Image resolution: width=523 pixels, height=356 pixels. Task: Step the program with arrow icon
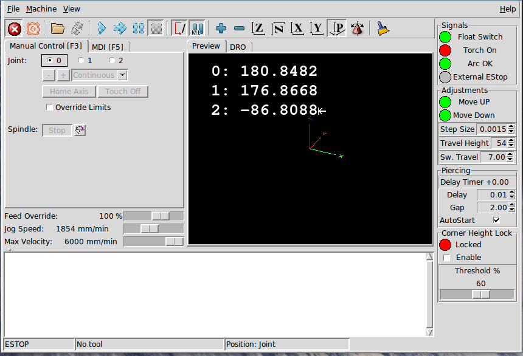tap(120, 29)
